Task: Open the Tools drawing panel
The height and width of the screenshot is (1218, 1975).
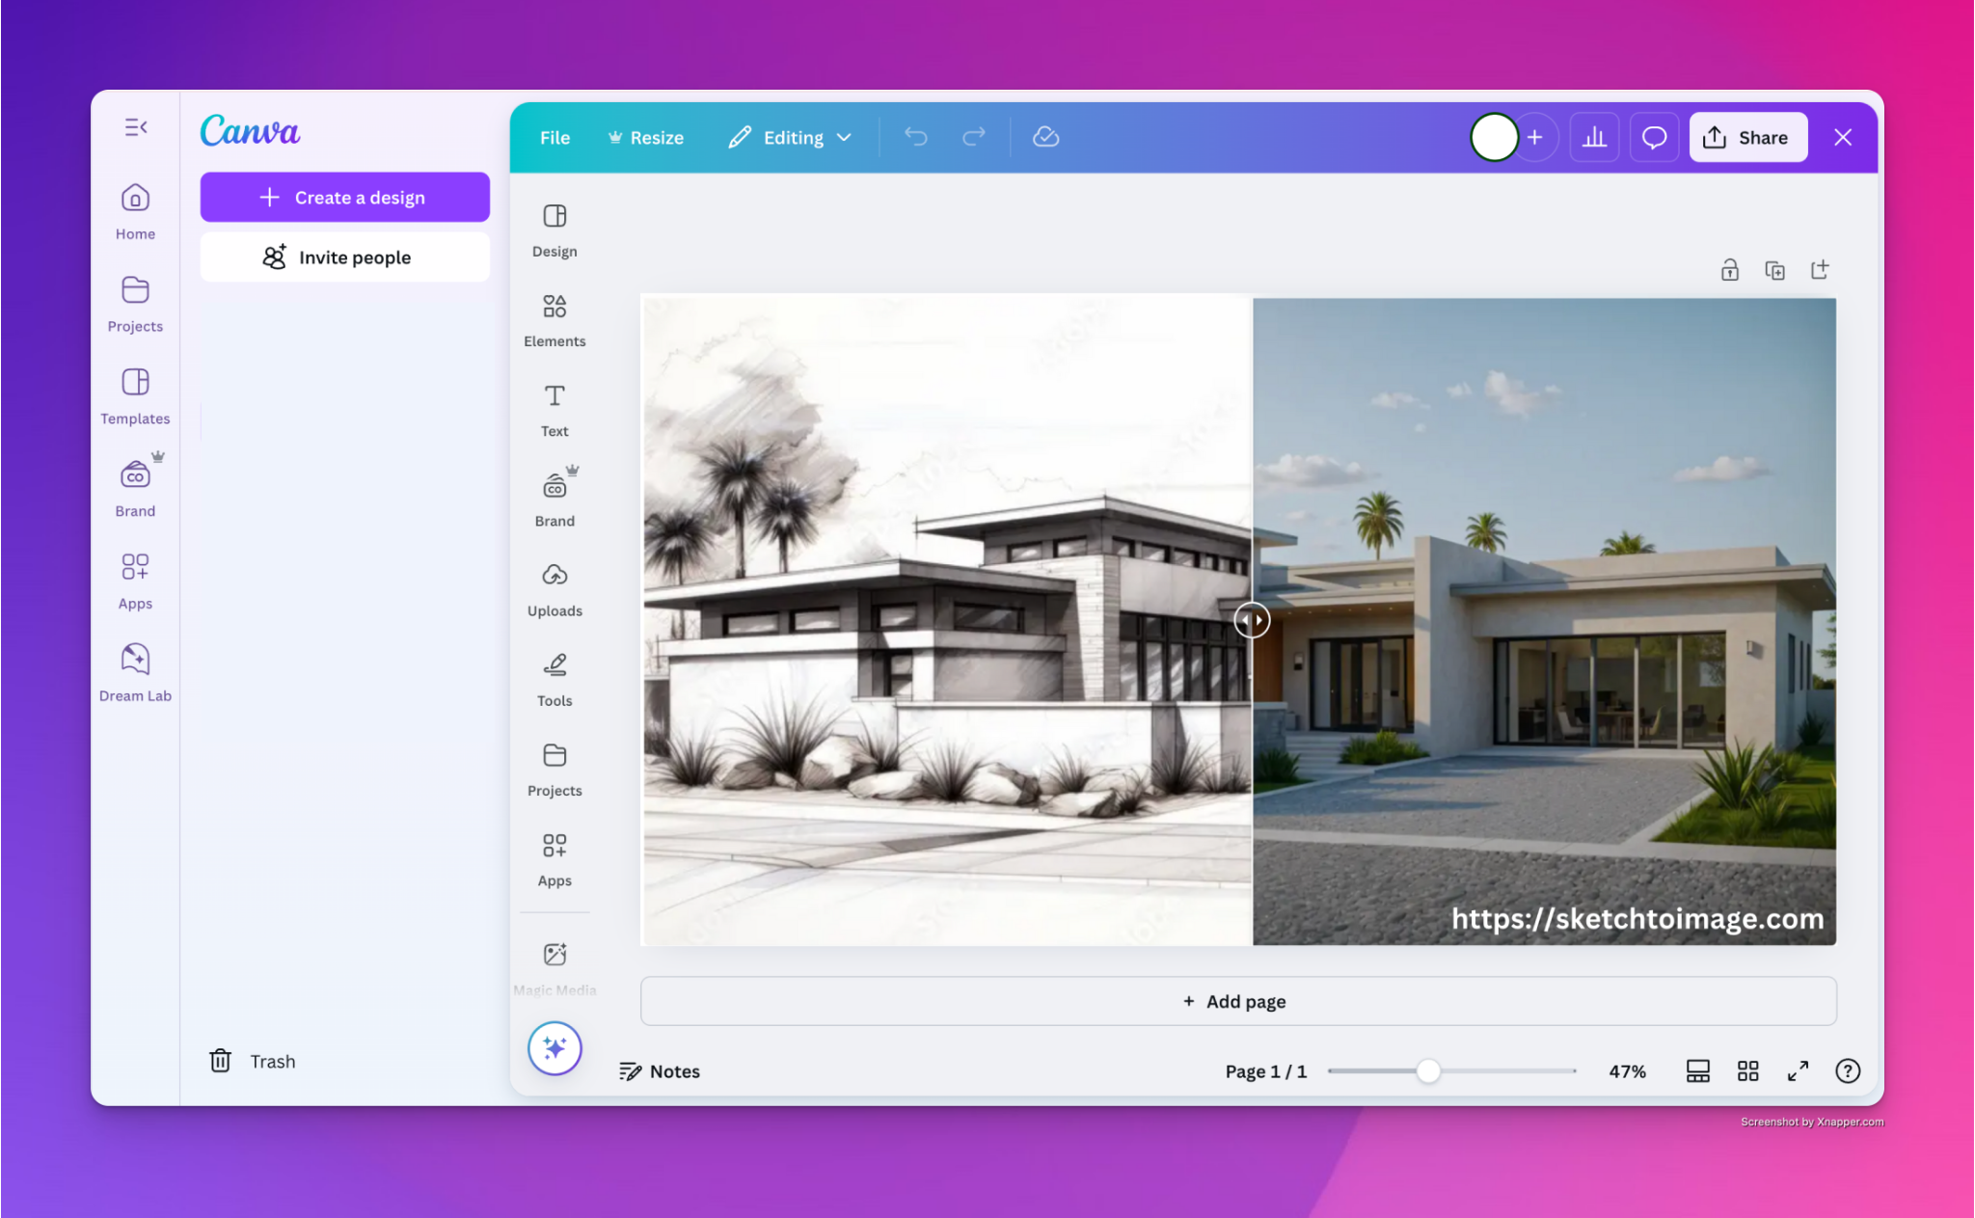Action: tap(555, 679)
